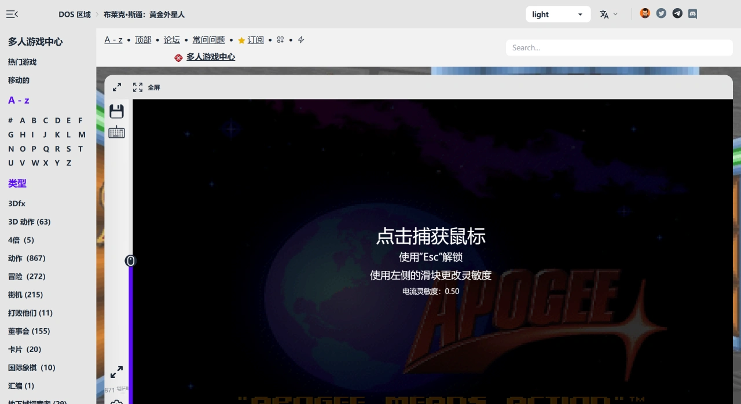Select letter N in sidebar index
Image resolution: width=741 pixels, height=404 pixels.
11,149
